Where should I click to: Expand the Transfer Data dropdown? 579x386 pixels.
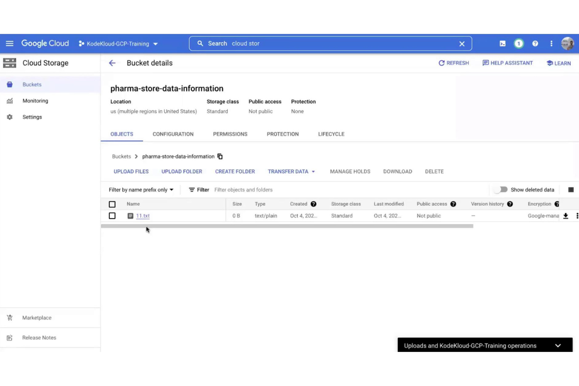coord(291,171)
